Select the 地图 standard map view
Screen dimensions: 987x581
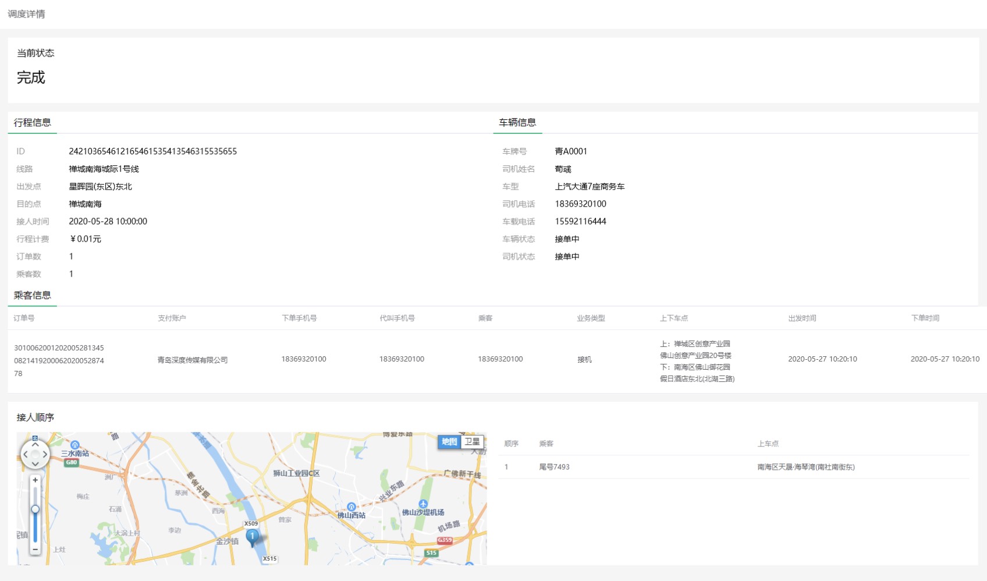[x=449, y=442]
